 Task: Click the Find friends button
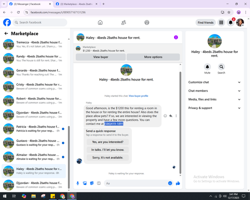pyautogui.click(x=205, y=22)
